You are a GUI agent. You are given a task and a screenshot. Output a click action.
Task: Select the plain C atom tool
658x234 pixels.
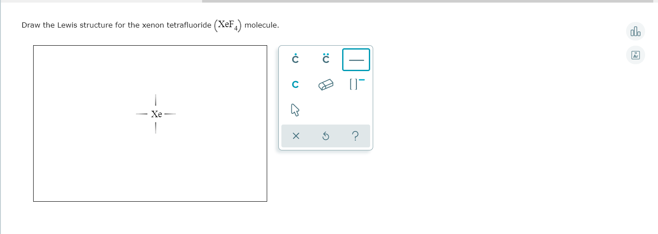pyautogui.click(x=295, y=85)
